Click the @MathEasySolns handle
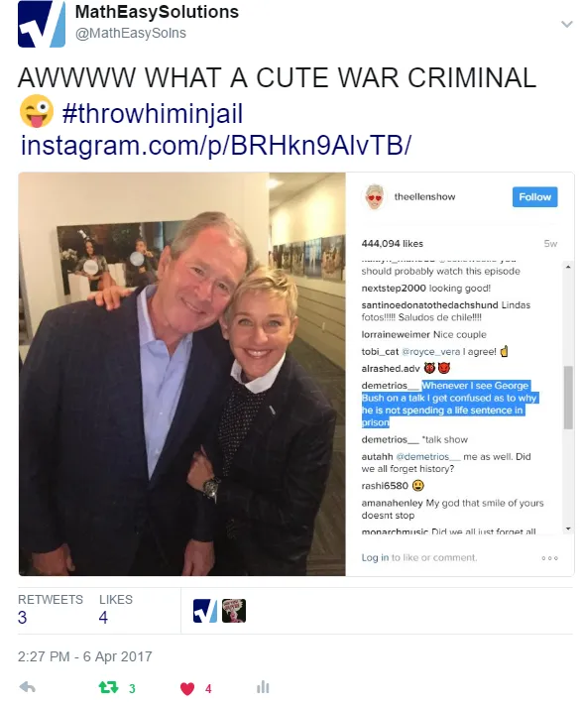581x706 pixels. [131, 33]
